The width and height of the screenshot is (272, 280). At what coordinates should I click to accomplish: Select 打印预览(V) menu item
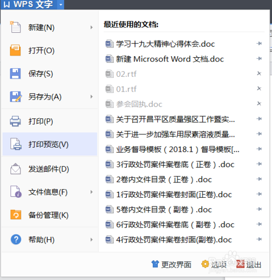[x=50, y=144]
